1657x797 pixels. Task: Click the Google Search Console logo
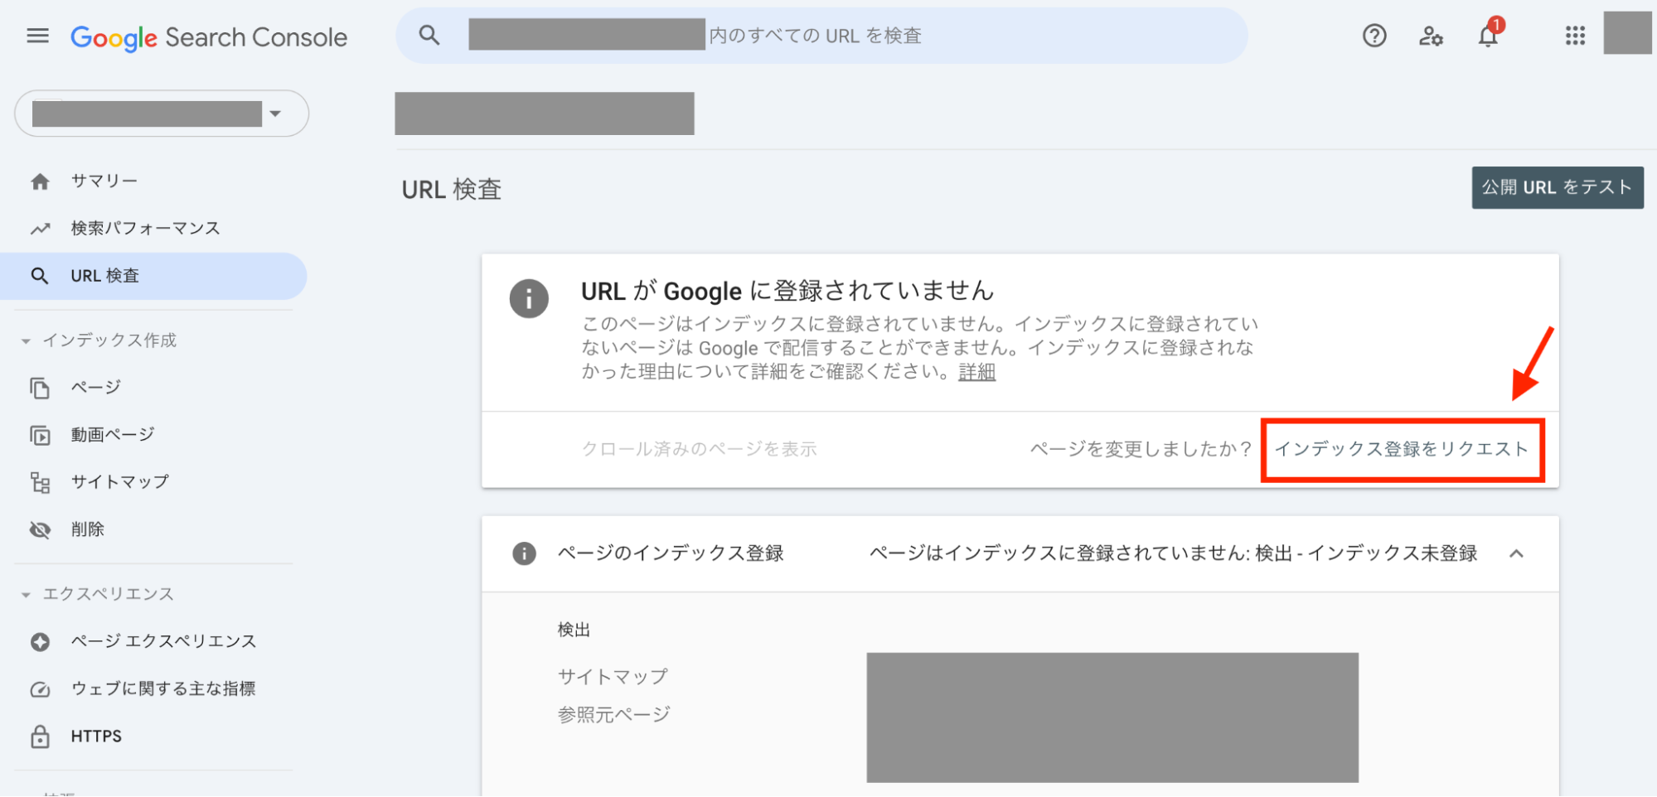point(209,37)
